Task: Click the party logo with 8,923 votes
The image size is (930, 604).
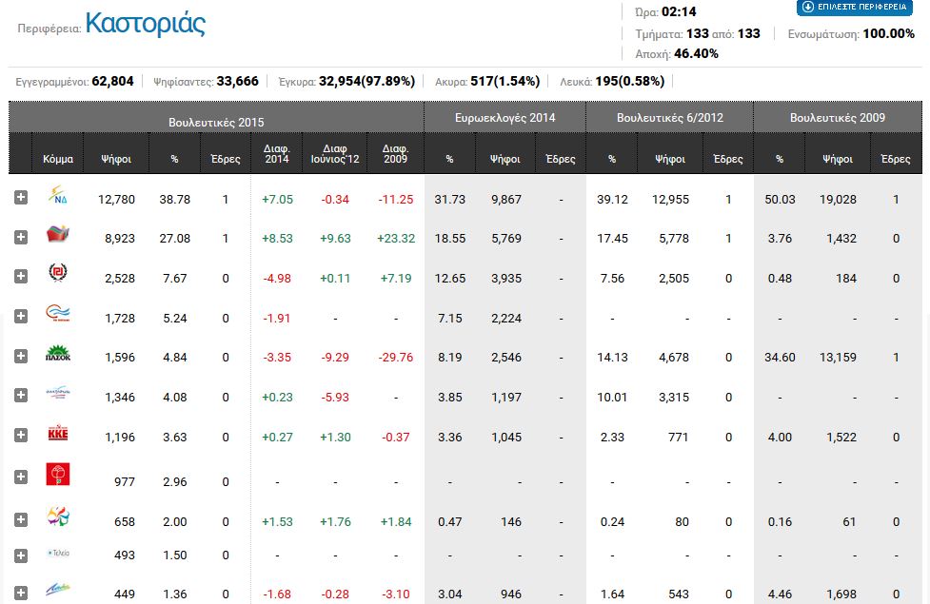Action: (x=58, y=237)
